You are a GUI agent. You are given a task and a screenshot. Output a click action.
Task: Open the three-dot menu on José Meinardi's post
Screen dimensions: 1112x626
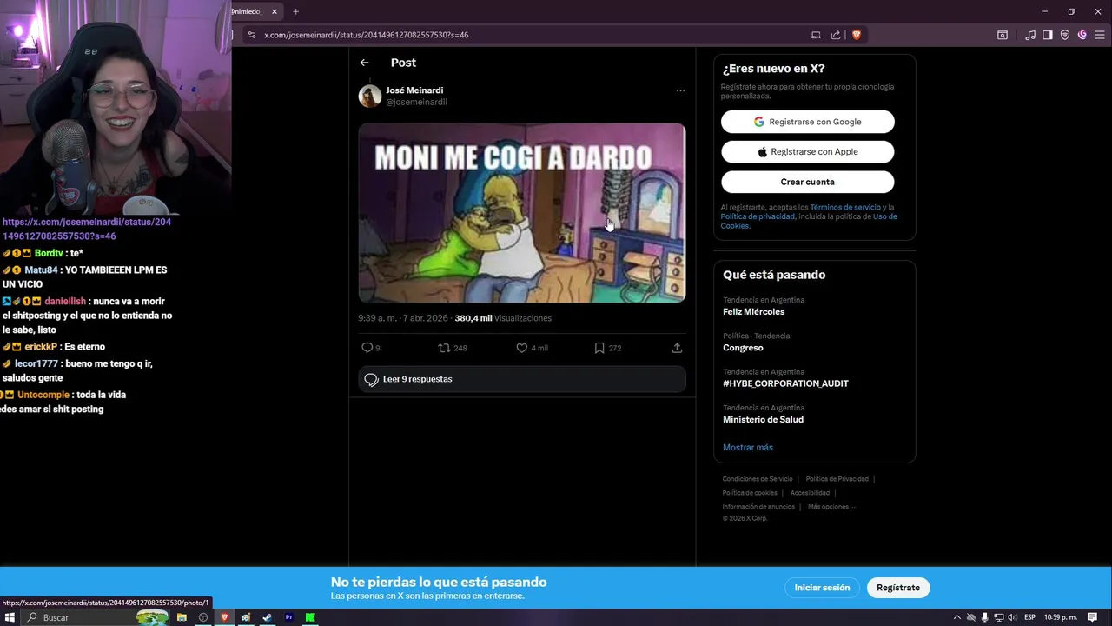coord(680,90)
